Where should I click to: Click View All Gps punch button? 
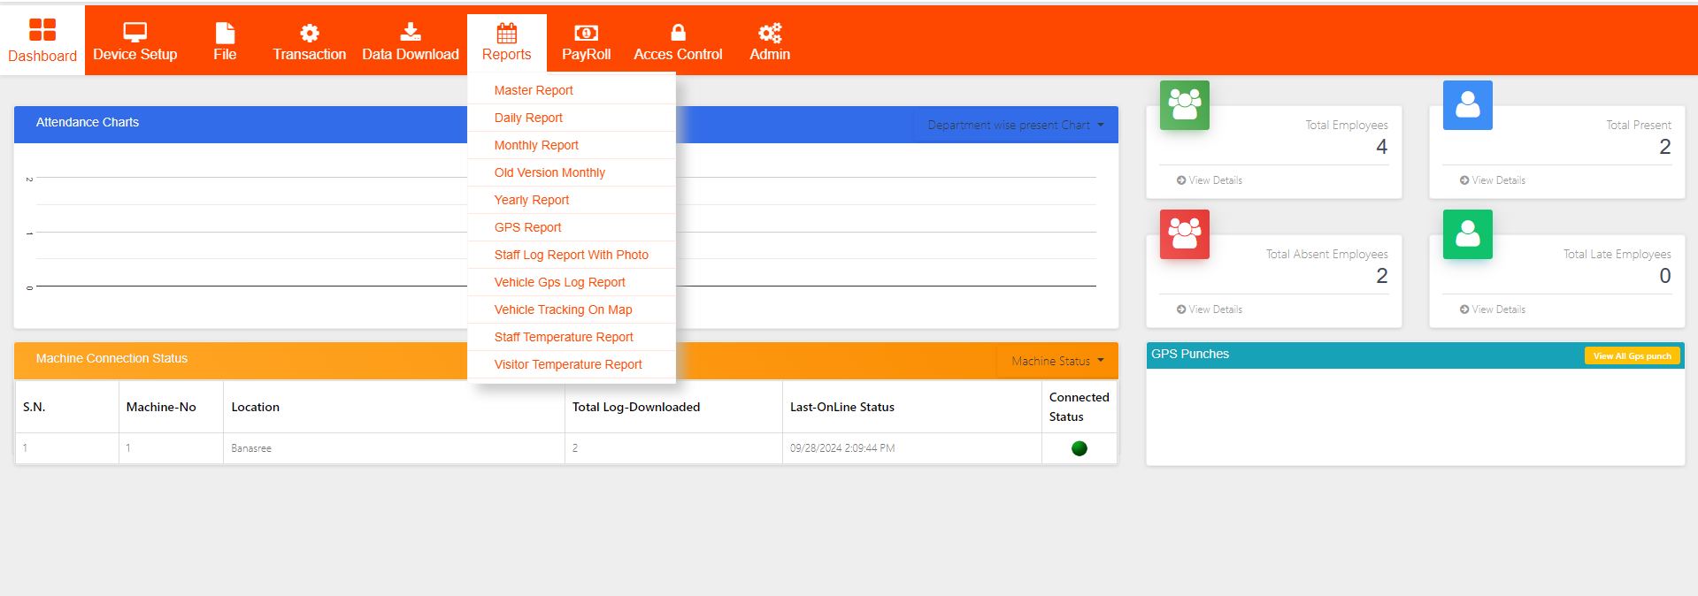click(x=1631, y=356)
